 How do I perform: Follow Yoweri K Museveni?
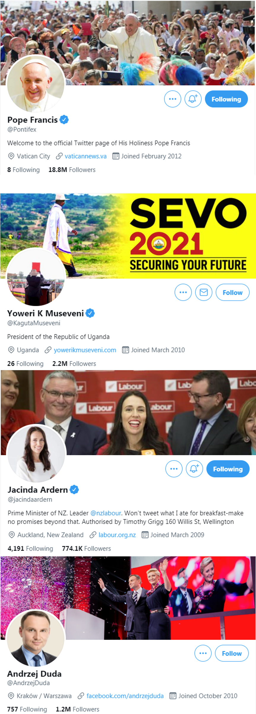pos(233,292)
